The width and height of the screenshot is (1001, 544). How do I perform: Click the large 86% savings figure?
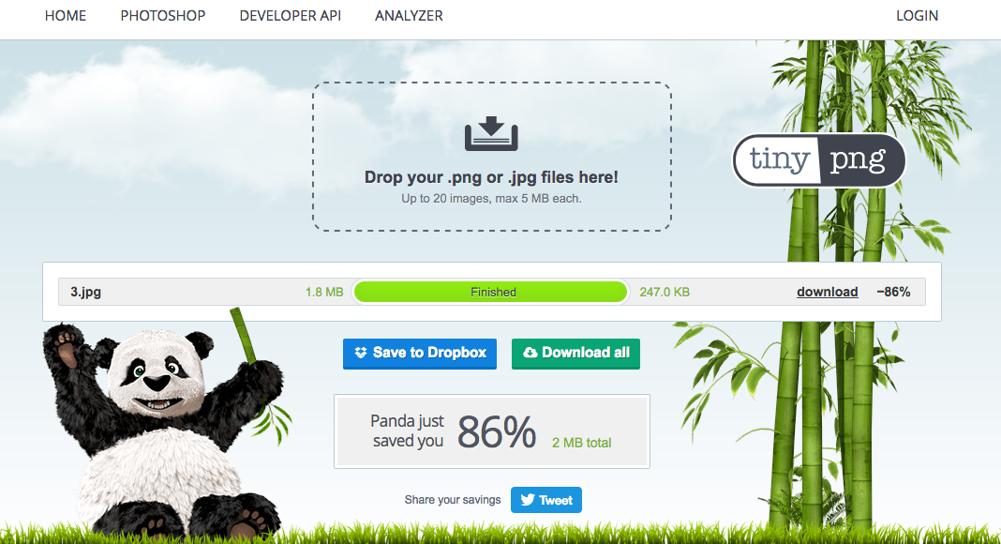pos(497,432)
